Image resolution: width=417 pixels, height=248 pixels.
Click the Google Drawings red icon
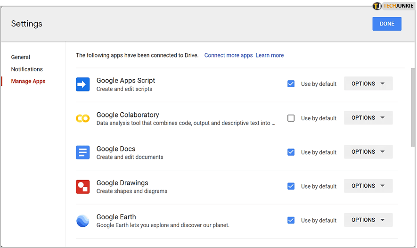pyautogui.click(x=82, y=187)
